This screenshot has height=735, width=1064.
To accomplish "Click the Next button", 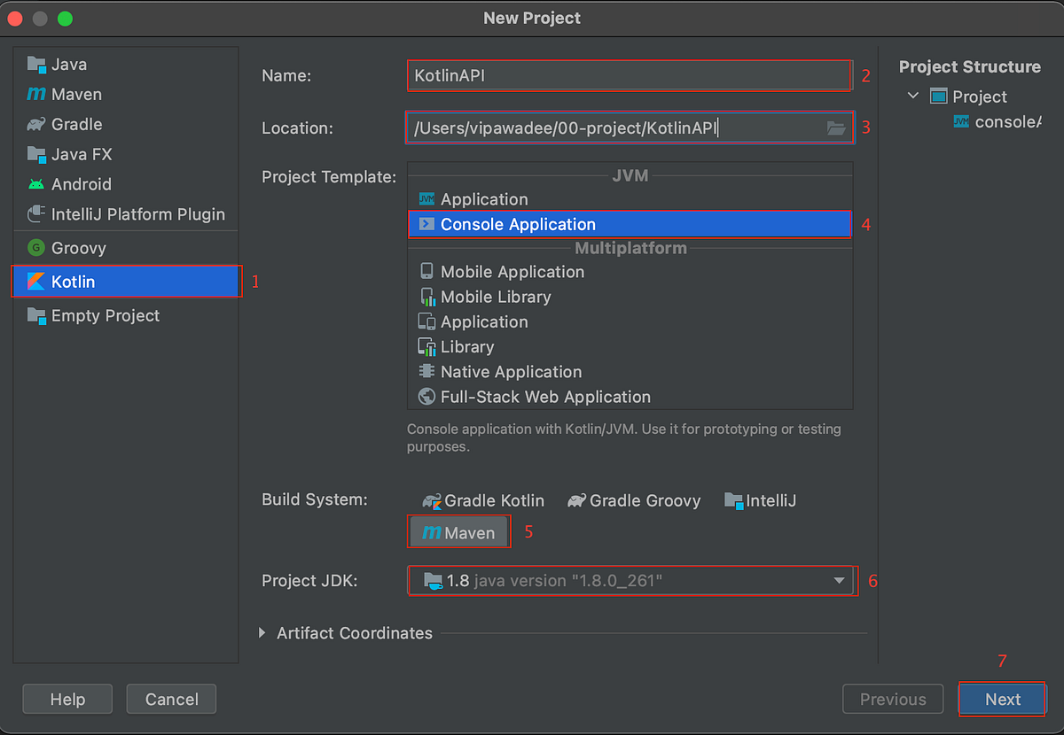I will [1002, 699].
